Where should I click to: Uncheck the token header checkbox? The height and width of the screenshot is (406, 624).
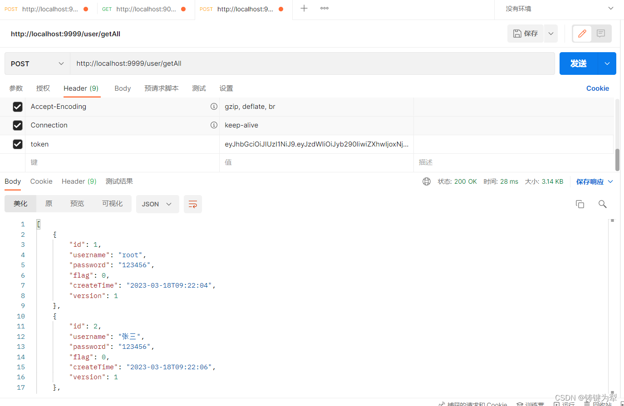[x=18, y=144]
